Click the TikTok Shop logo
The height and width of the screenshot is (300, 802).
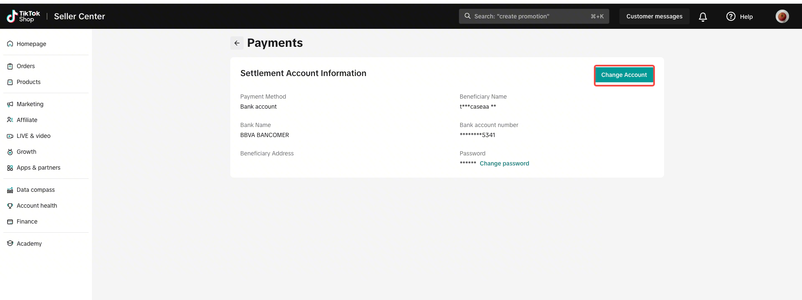click(x=23, y=16)
